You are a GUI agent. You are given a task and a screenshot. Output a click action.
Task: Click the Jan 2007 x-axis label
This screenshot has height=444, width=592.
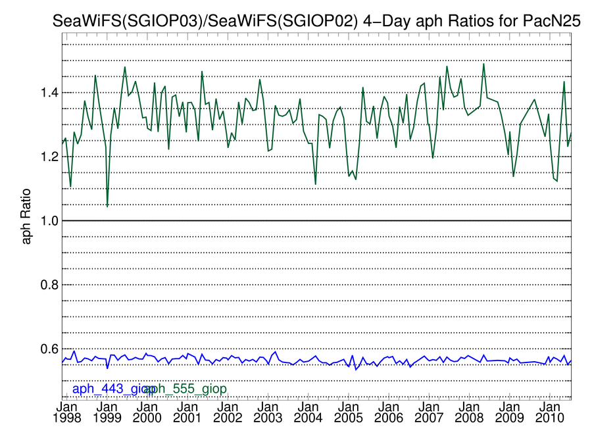click(x=429, y=412)
